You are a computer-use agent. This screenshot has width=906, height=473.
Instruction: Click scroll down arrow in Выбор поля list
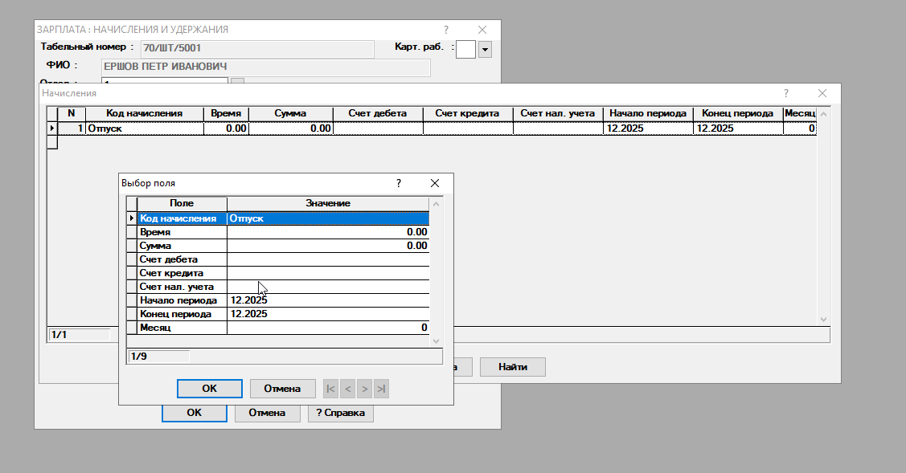tap(437, 340)
